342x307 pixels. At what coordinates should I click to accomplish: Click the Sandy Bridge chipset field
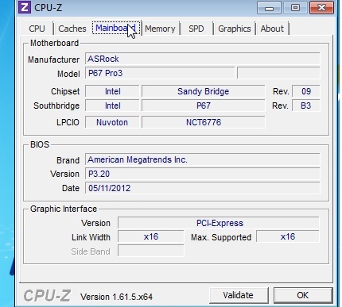point(204,91)
